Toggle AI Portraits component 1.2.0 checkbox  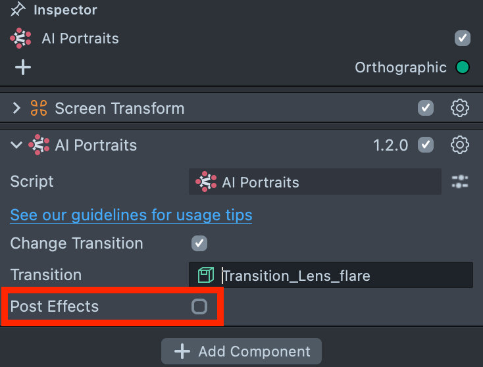point(426,145)
